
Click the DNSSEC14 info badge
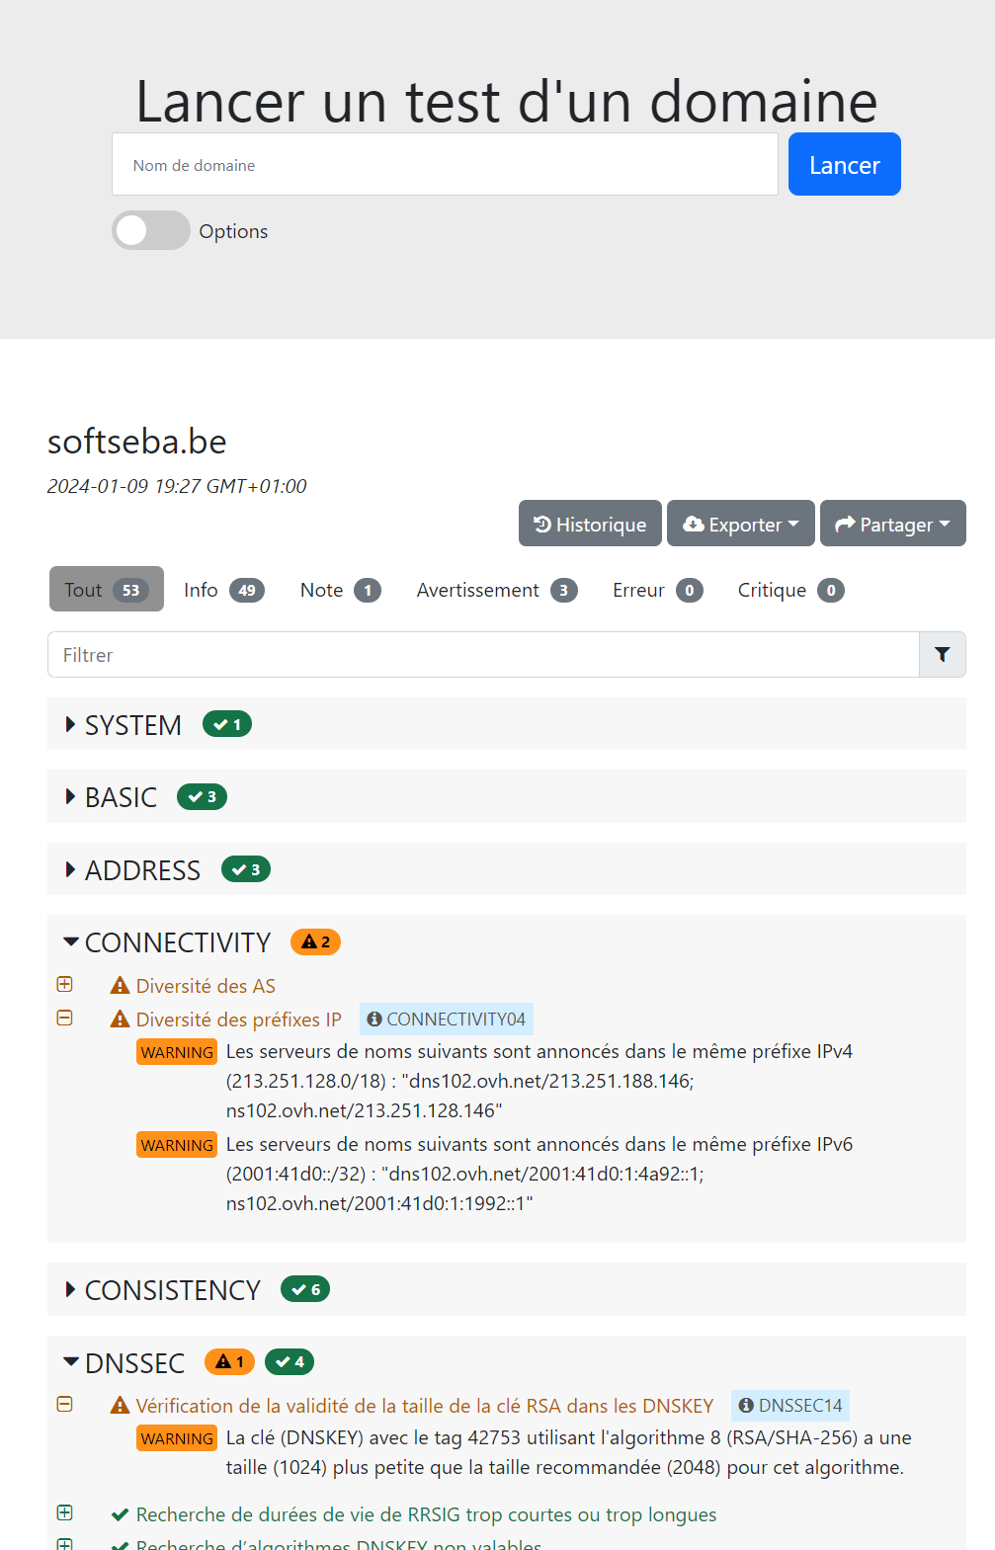tap(790, 1406)
